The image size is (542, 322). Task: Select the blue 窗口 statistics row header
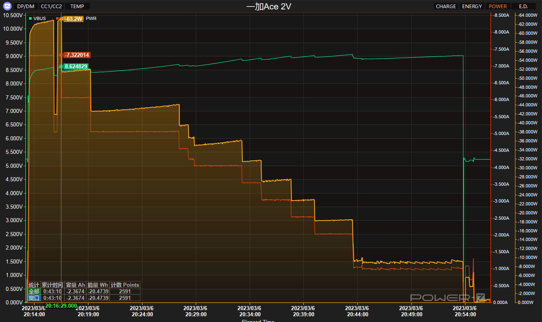coord(34,298)
